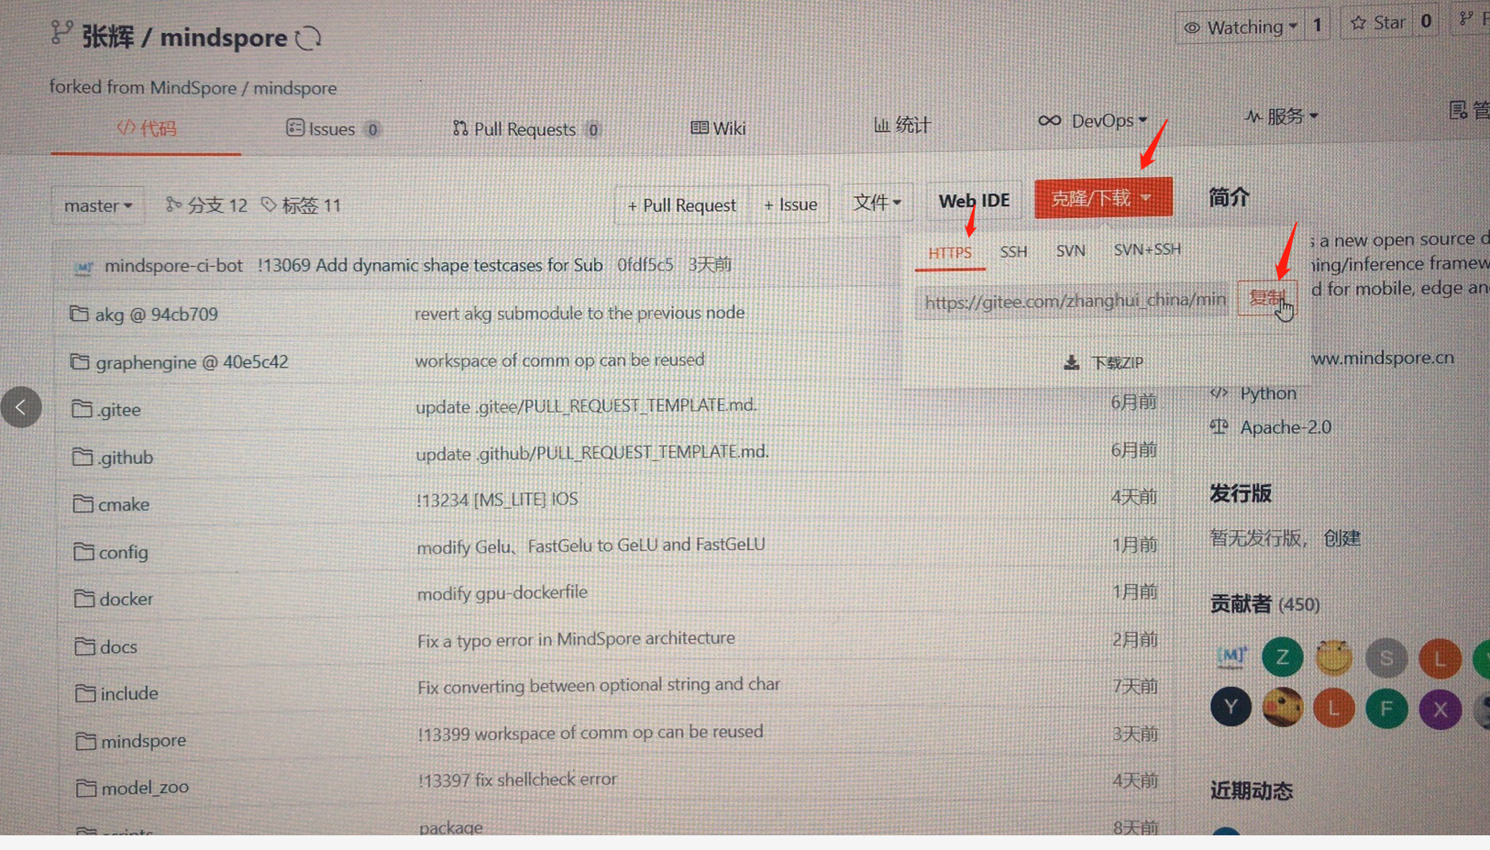Image resolution: width=1490 pixels, height=850 pixels.
Task: Click the mindspore folder icon
Action: 86,740
